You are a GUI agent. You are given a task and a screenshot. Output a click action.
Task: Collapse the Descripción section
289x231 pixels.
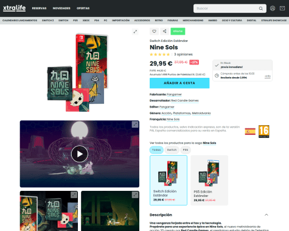(266, 215)
